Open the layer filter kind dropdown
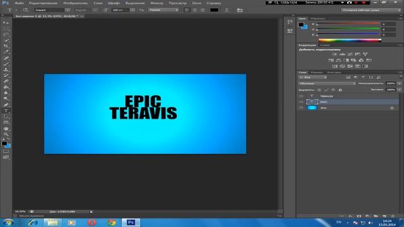Viewport: 404px width, 227px height. [x=312, y=77]
